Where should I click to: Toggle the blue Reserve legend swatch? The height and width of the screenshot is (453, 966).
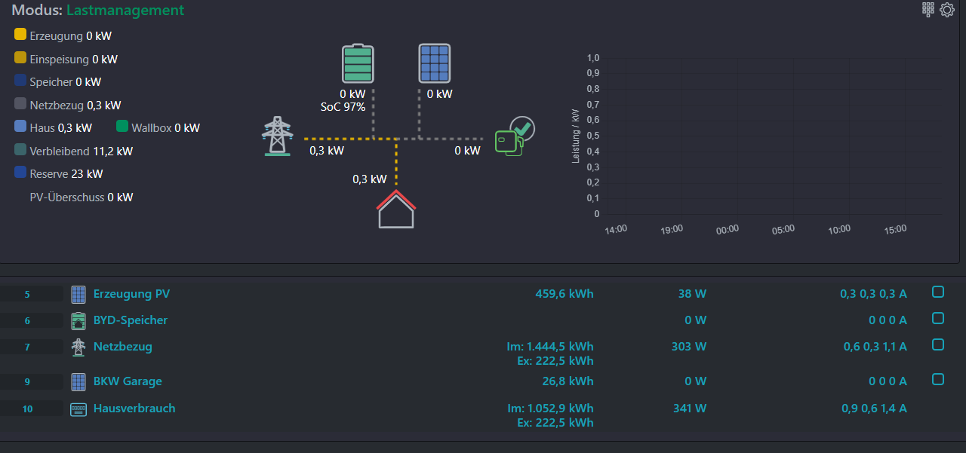20,173
